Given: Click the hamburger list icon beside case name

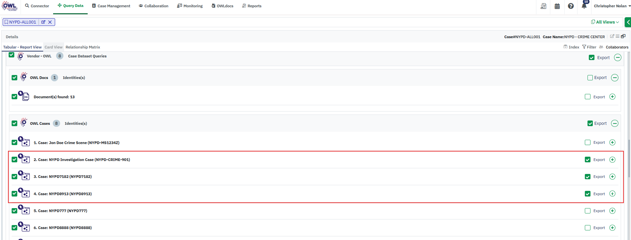Looking at the screenshot, I should tap(617, 37).
